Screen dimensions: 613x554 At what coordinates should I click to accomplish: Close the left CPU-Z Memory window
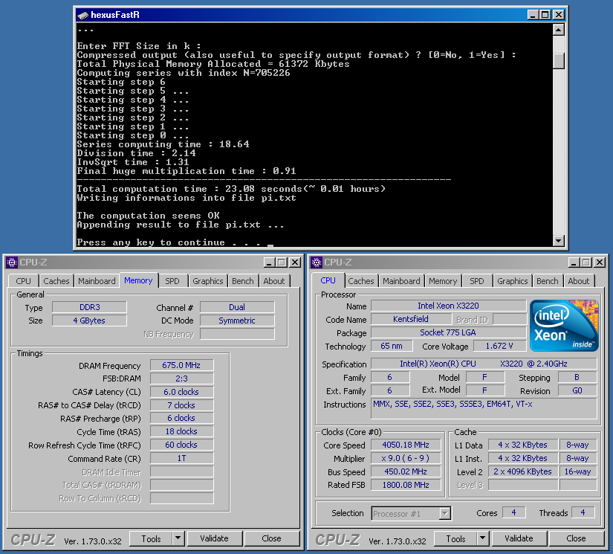295,262
